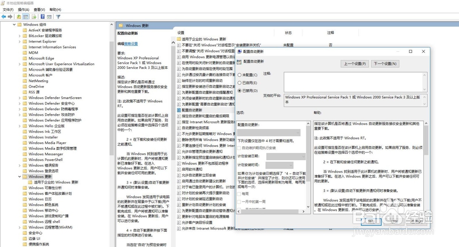Click 下一个设置(N) button
The height and width of the screenshot is (247, 459).
[385, 63]
